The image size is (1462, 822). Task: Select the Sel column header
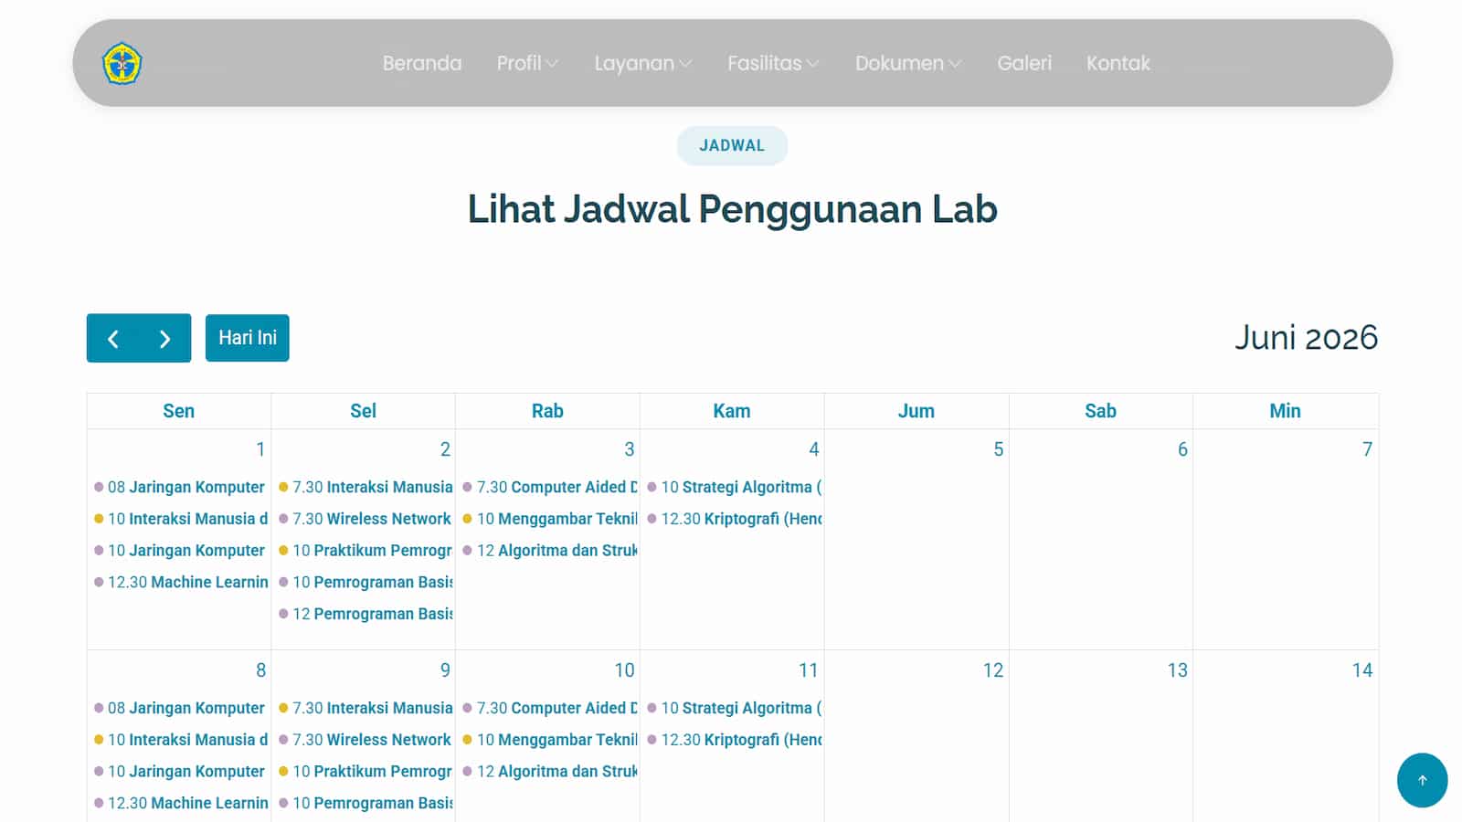[x=363, y=411]
